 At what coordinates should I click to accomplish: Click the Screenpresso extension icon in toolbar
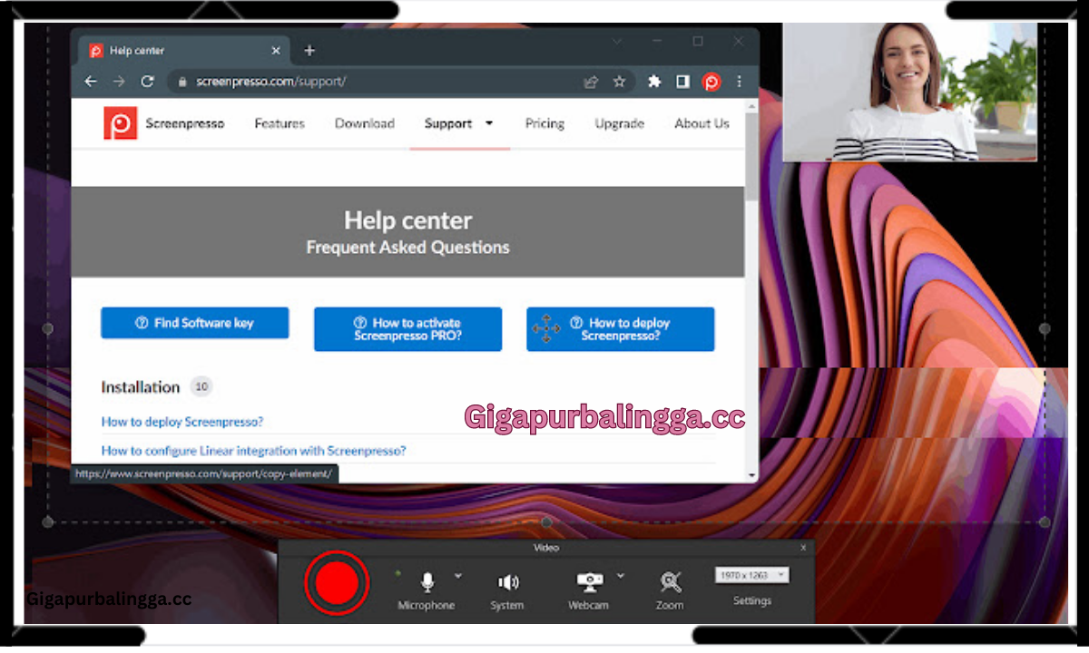[711, 82]
